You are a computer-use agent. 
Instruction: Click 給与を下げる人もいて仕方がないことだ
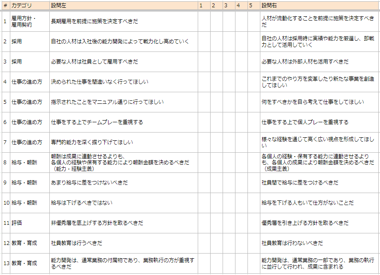(x=320, y=203)
